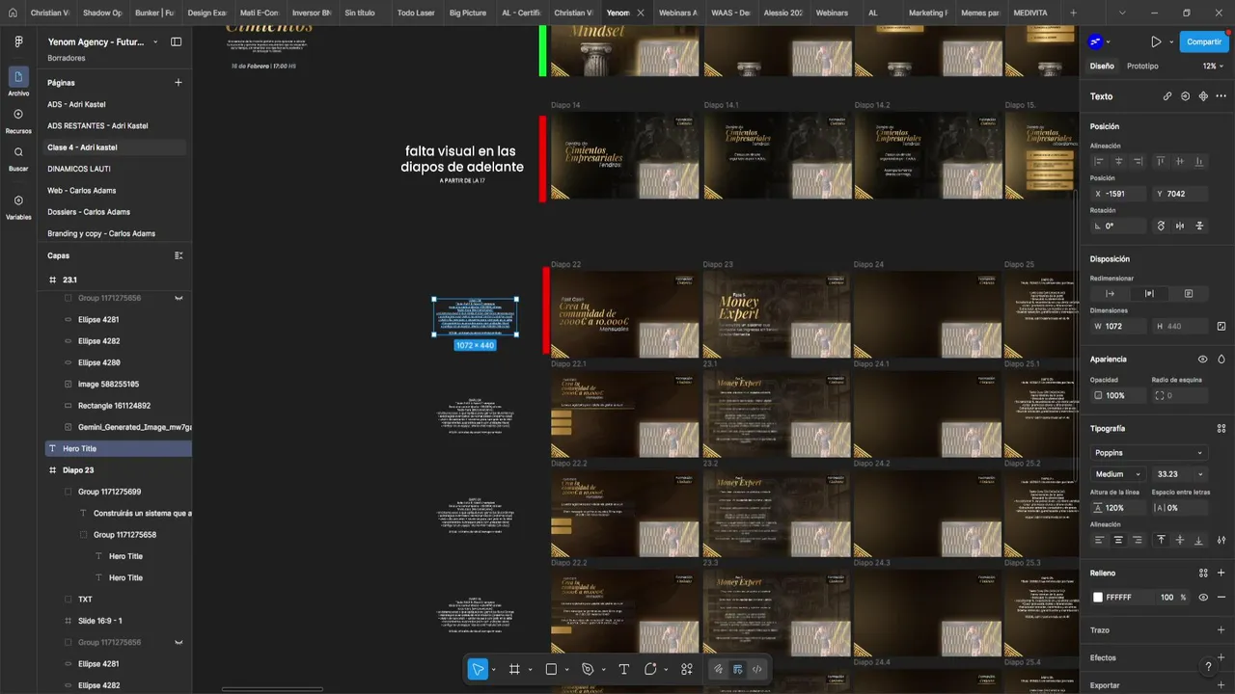Click the white FFFFFF fill swatch
The image size is (1235, 694).
1098,598
